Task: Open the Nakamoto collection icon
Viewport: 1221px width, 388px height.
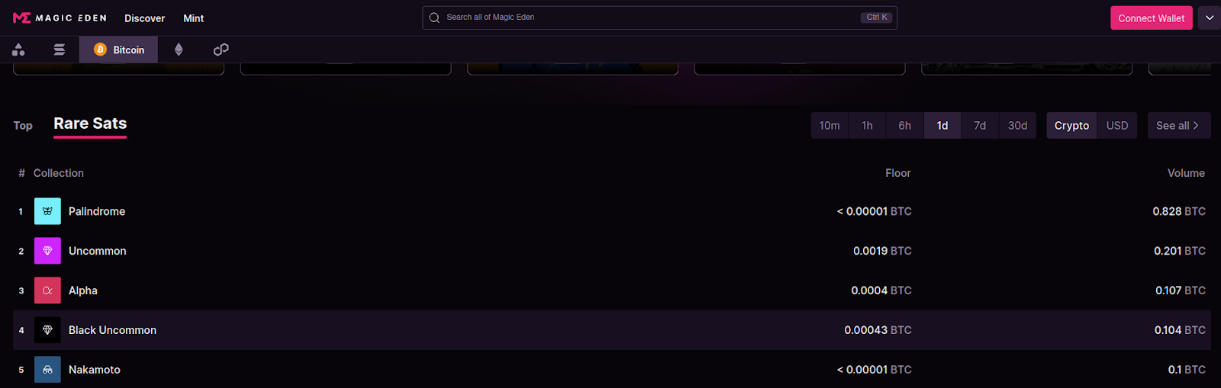Action: [47, 370]
